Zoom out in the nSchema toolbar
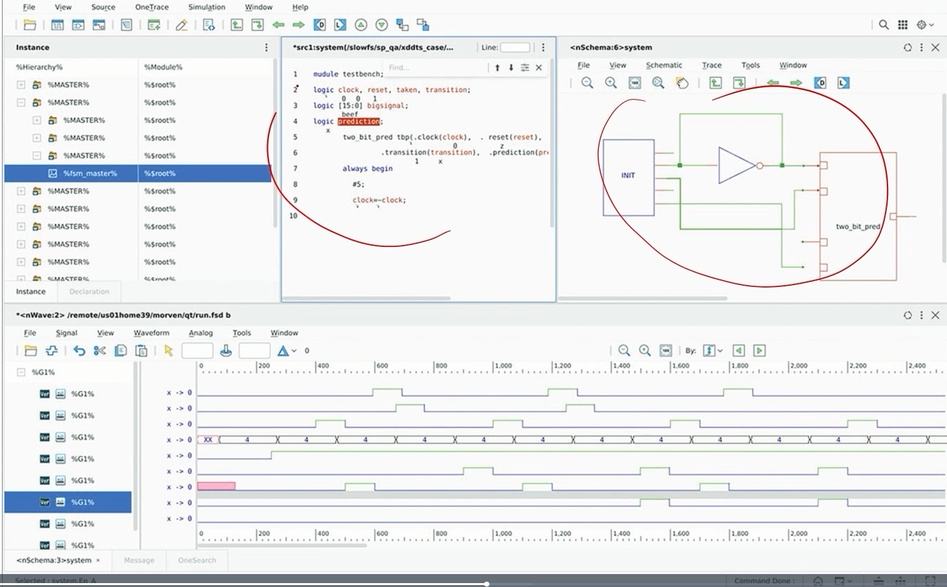This screenshot has height=587, width=947. click(587, 83)
